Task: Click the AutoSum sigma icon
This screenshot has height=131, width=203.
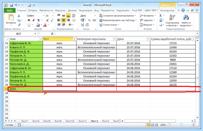Action: 161,15
